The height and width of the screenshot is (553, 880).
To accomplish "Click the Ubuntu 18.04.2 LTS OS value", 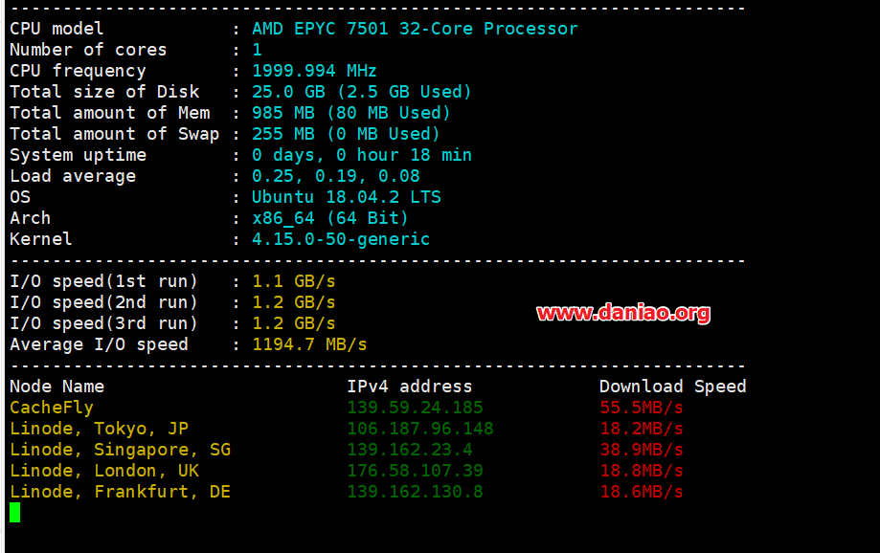I will click(x=347, y=197).
